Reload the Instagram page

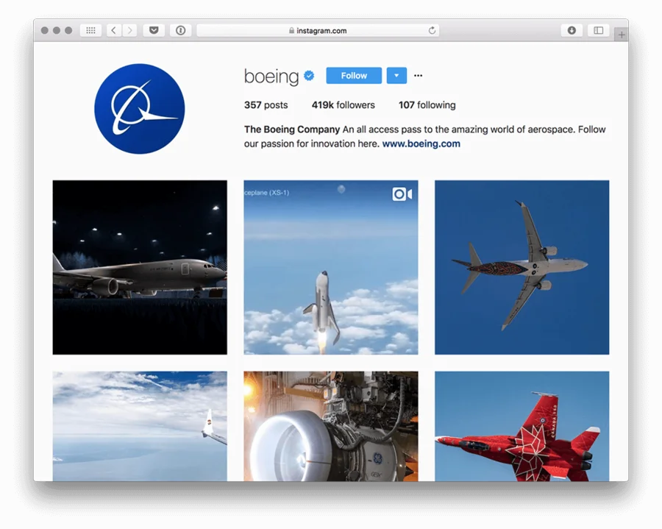click(432, 30)
